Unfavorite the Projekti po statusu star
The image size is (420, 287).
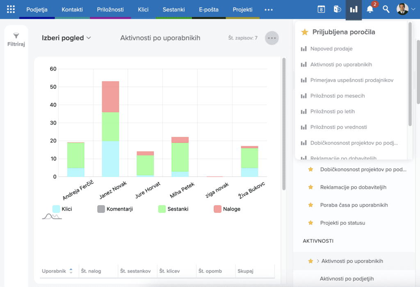pyautogui.click(x=310, y=223)
